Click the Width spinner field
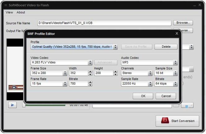Image resolution: width=206 pixels, height=134 pixels. 78,73
